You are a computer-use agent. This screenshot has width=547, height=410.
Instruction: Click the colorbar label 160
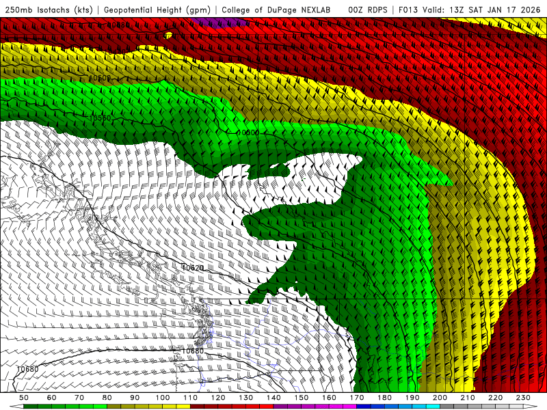pyautogui.click(x=330, y=398)
